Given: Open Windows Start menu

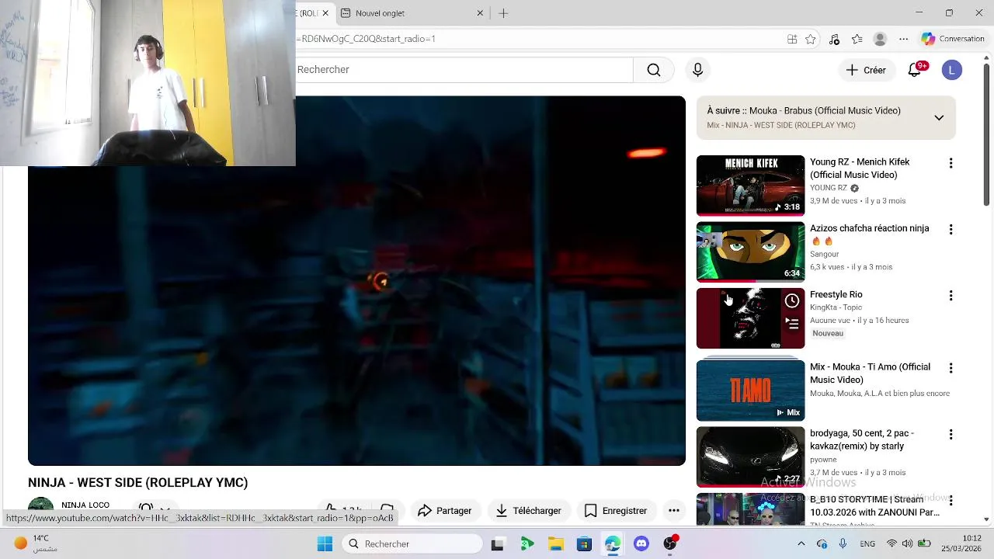Looking at the screenshot, I should click(x=325, y=544).
